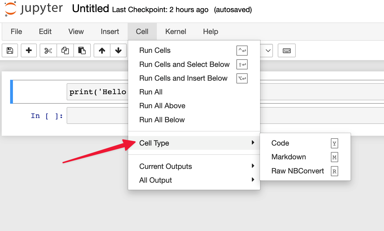This screenshot has height=231, width=384.
Task: Open the File menu
Action: coord(16,31)
